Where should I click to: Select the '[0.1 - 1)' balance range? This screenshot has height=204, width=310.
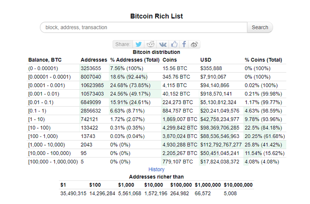point(37,111)
